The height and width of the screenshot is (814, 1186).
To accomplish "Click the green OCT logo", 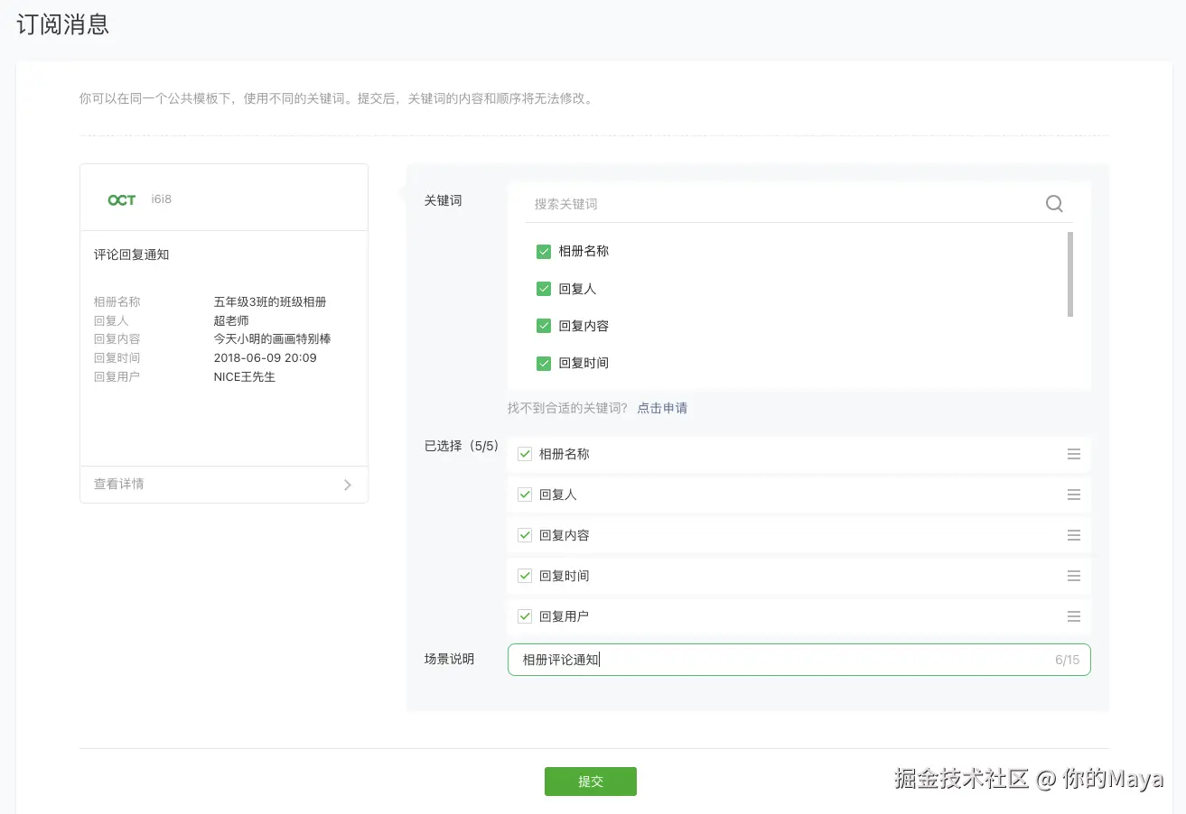I will [122, 199].
